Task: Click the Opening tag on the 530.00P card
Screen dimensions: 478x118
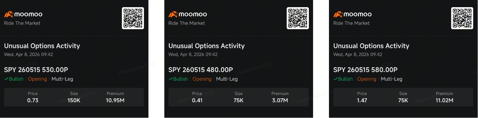Action: point(37,79)
